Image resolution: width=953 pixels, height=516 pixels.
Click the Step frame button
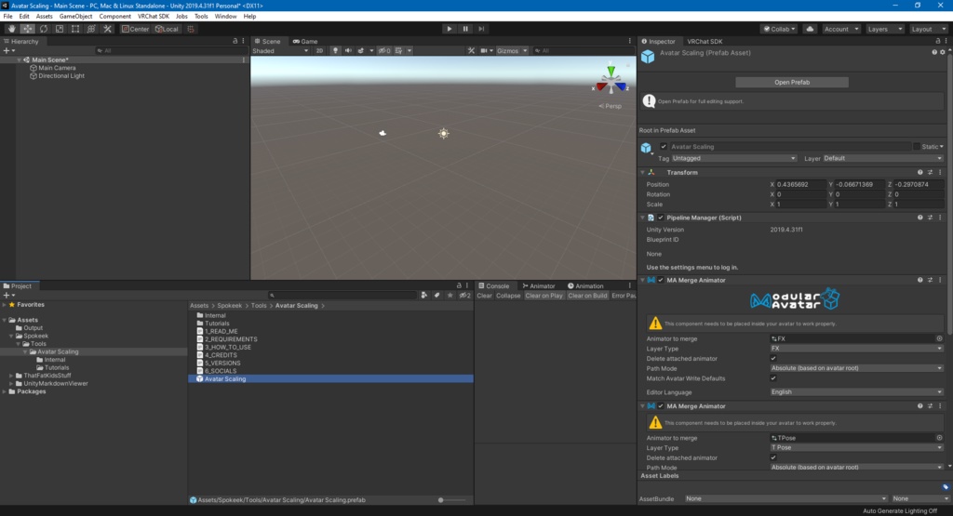point(481,29)
